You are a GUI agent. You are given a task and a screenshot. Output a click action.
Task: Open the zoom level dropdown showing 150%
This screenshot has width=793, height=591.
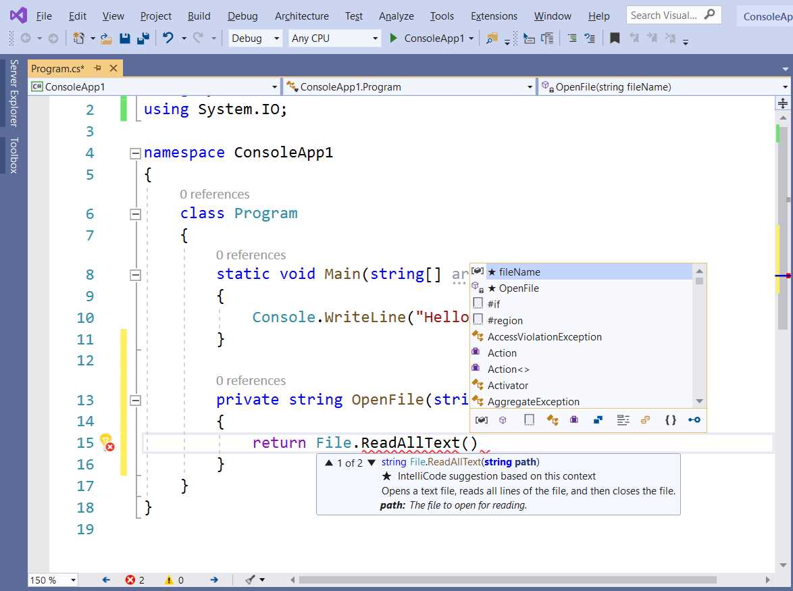tap(52, 580)
